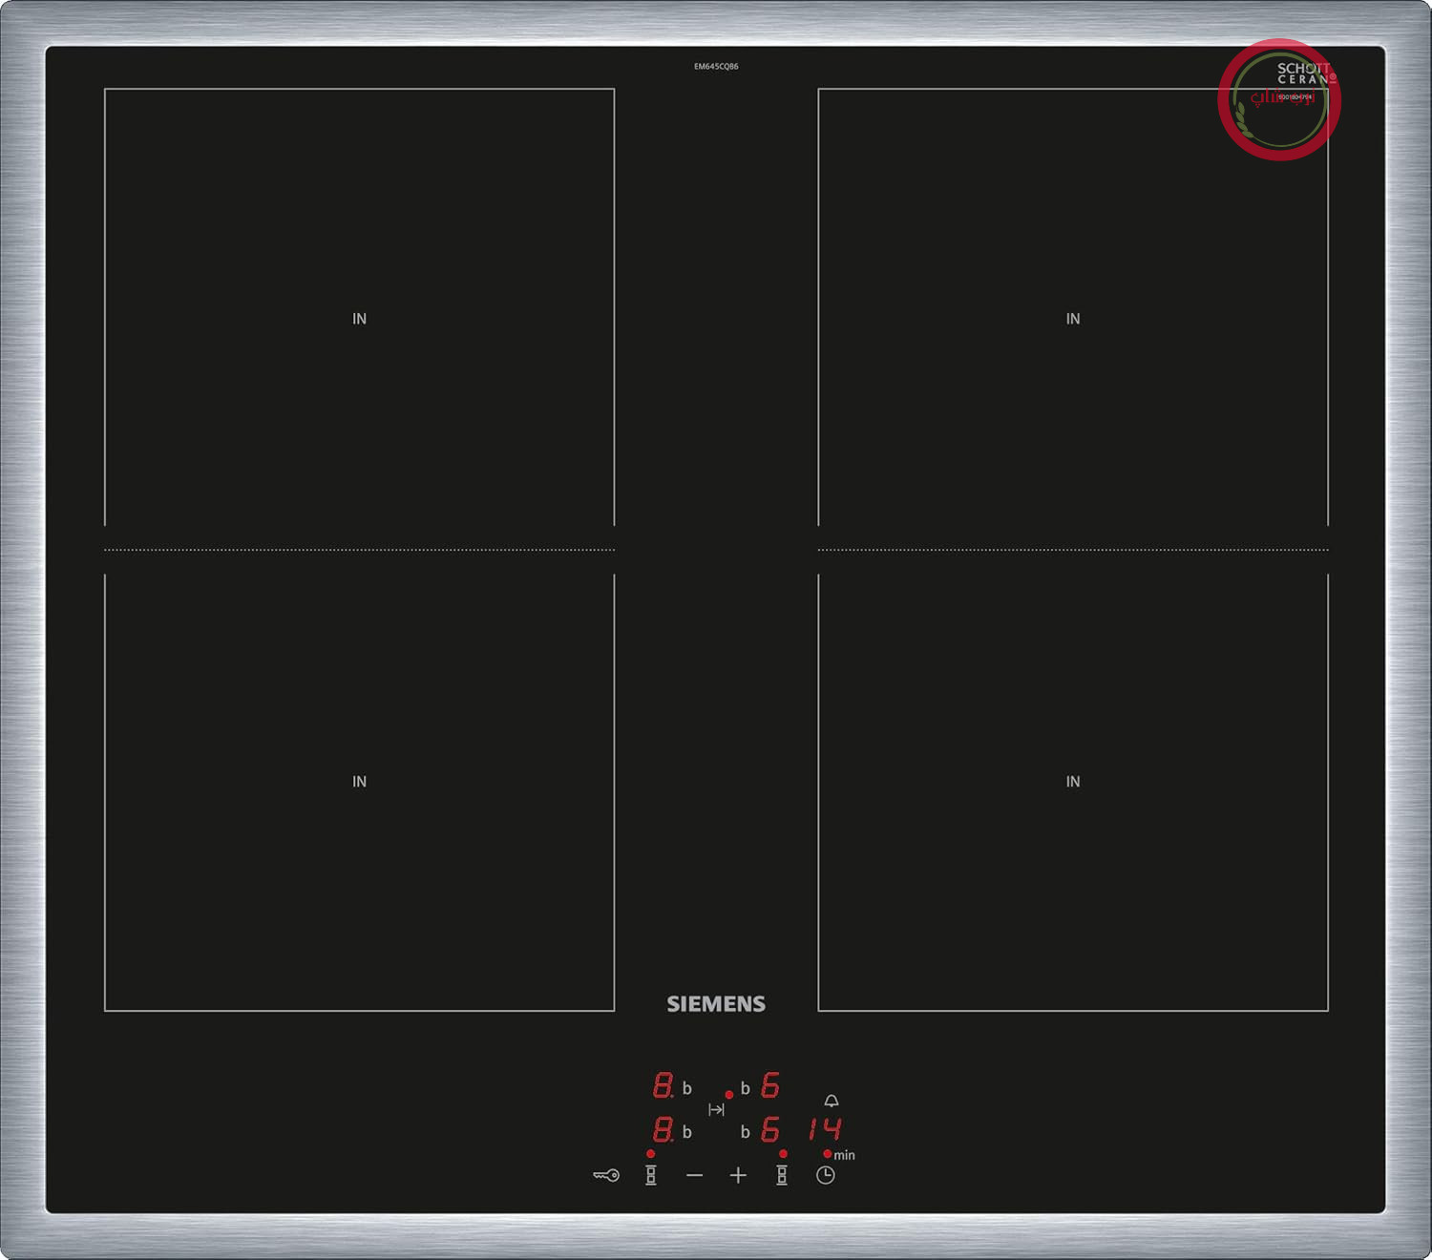Tap the 14 minute timer display
The image size is (1432, 1260).
point(825,1129)
